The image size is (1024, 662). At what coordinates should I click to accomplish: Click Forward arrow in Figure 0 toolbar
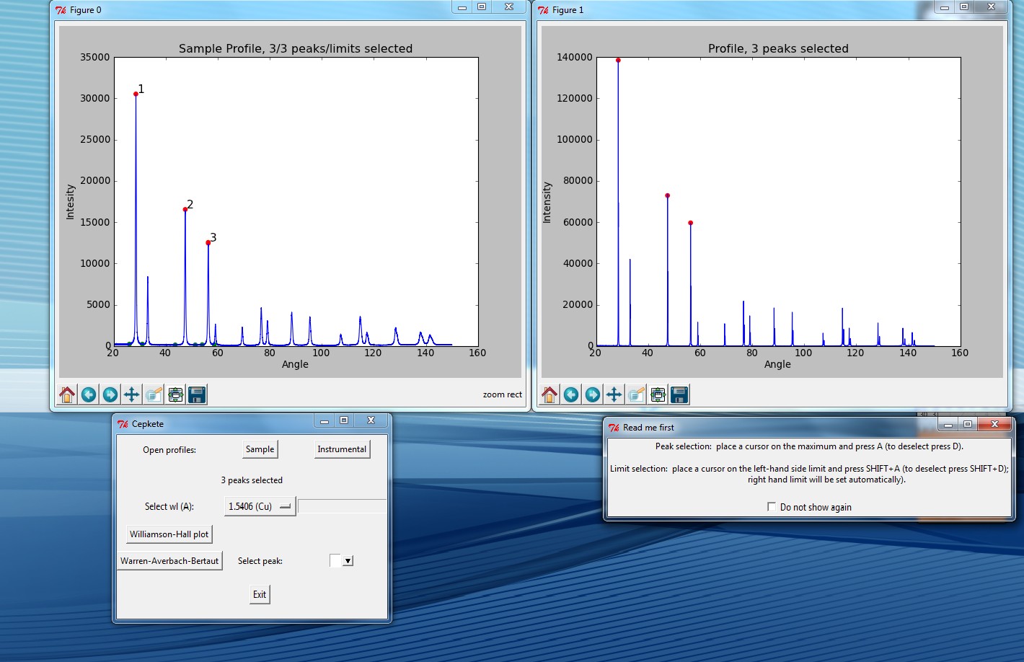pos(110,394)
